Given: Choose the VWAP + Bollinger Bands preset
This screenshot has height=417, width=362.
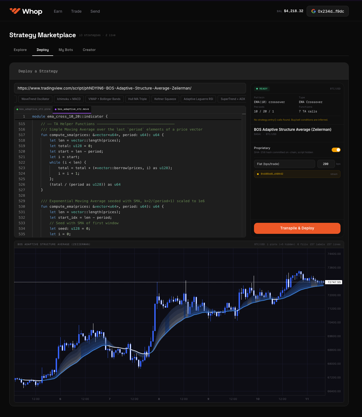Looking at the screenshot, I should click(104, 99).
